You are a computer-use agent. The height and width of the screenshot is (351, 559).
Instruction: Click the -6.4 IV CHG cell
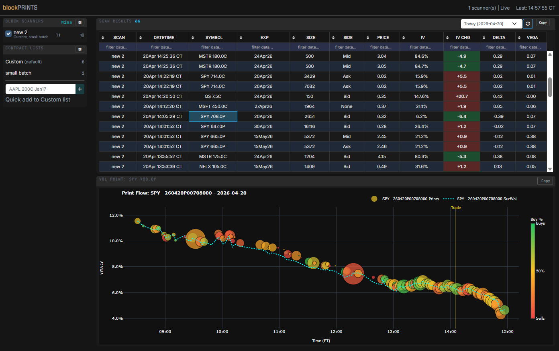462,116
